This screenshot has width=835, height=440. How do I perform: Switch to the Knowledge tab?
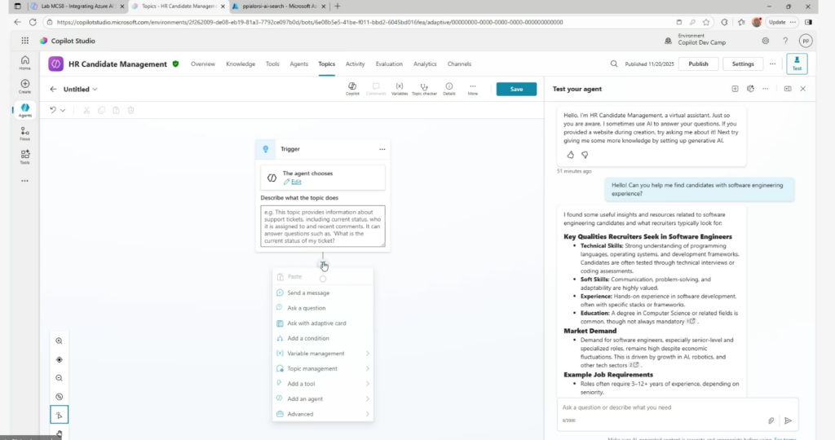coord(241,64)
